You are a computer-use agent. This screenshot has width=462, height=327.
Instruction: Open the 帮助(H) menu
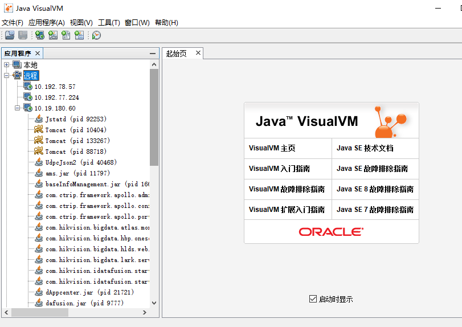(x=166, y=23)
